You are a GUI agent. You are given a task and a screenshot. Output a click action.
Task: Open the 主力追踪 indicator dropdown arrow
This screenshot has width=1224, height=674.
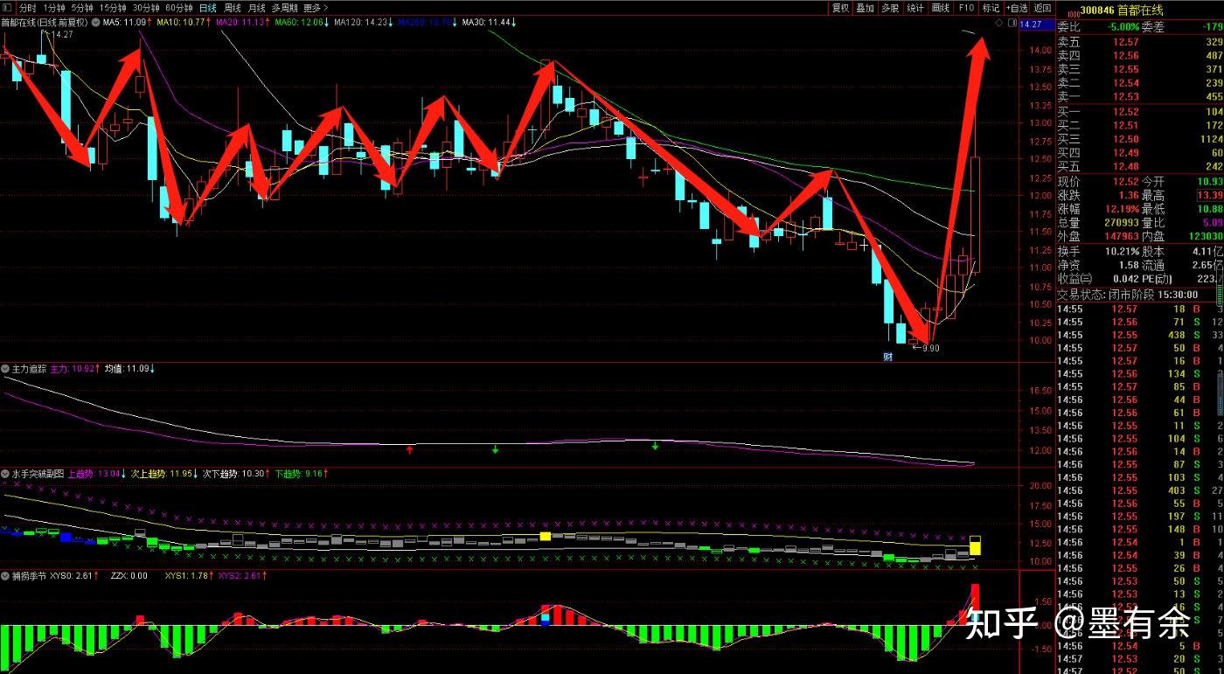pos(6,369)
